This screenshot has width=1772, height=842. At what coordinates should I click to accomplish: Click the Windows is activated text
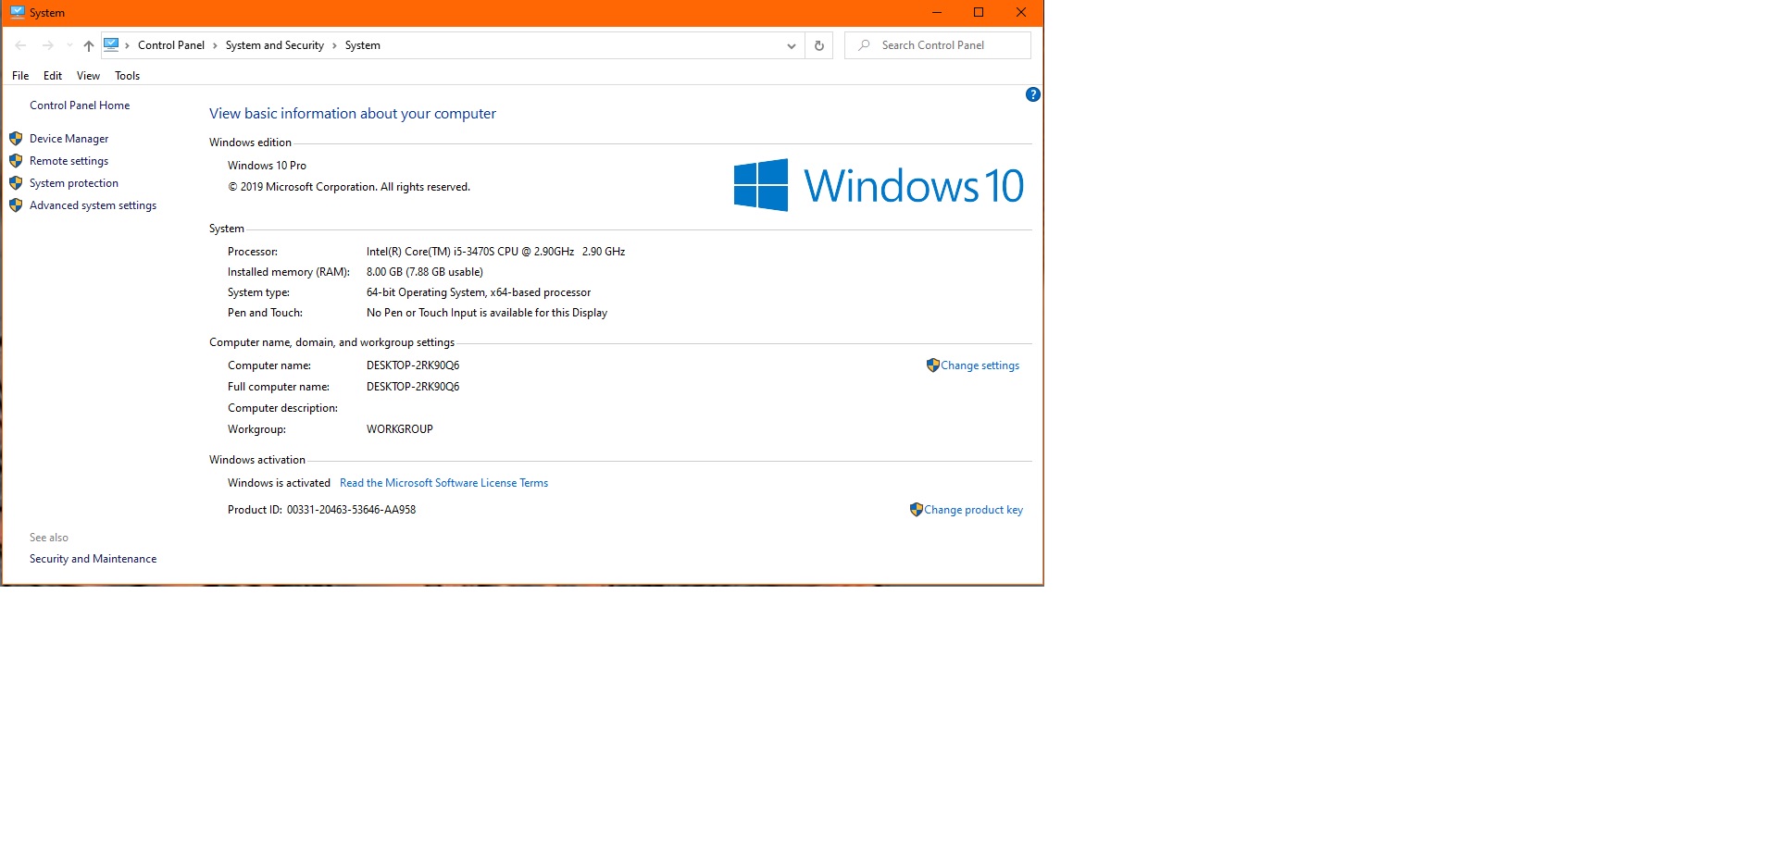click(x=279, y=483)
